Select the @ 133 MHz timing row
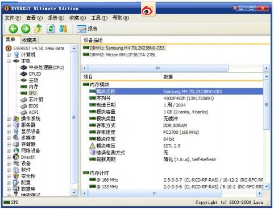This screenshot has width=274, height=209. pos(176,187)
